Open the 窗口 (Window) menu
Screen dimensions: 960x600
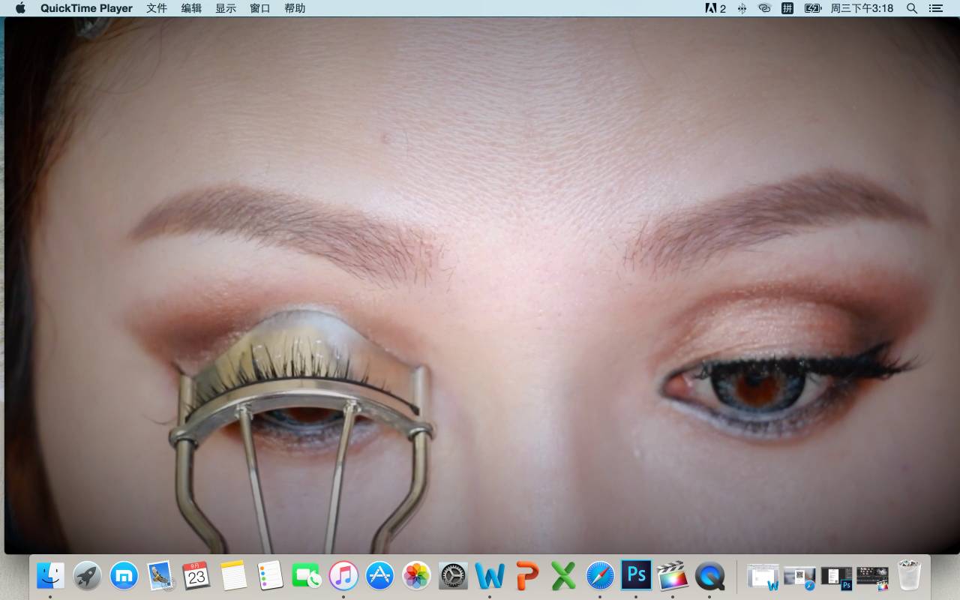(260, 8)
